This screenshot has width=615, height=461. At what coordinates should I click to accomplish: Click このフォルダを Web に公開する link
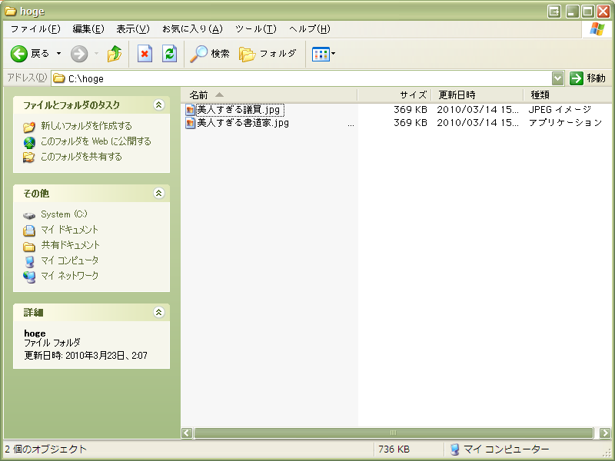96,141
